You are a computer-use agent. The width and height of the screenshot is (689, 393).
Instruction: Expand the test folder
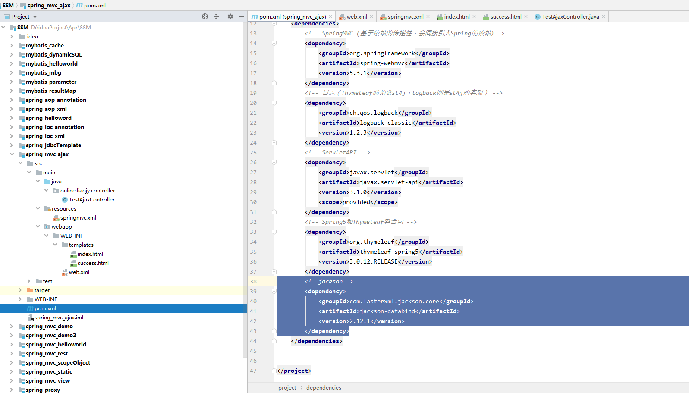pyautogui.click(x=29, y=281)
